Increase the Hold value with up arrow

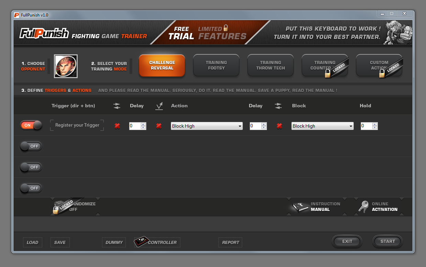point(375,124)
